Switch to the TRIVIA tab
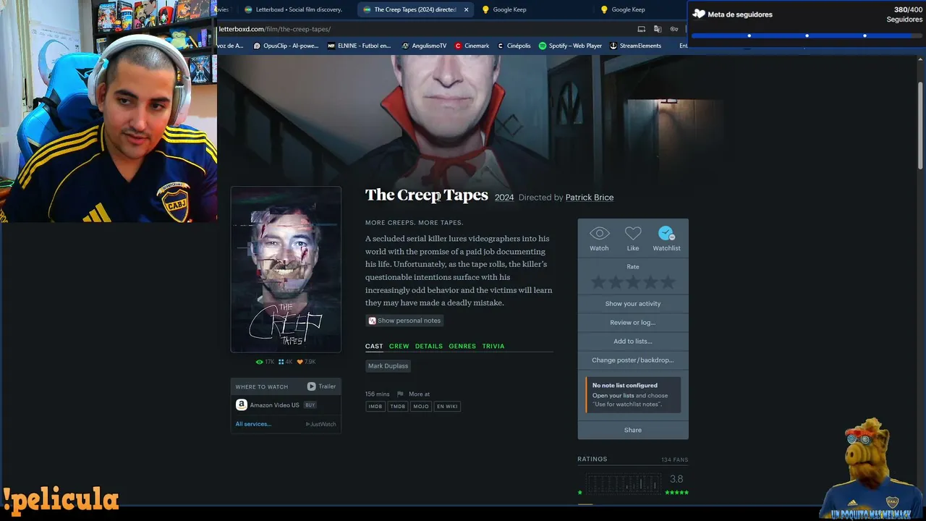This screenshot has width=926, height=521. pos(493,347)
